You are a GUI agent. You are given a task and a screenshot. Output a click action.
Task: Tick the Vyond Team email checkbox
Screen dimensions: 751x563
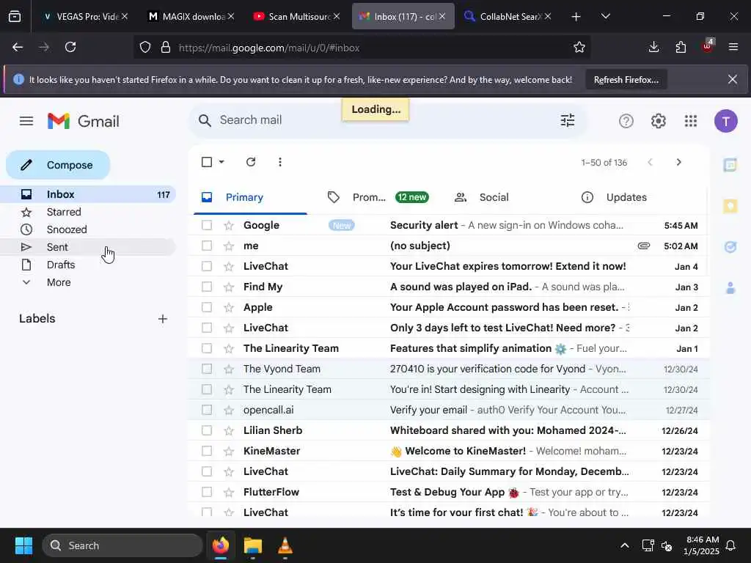(x=207, y=369)
